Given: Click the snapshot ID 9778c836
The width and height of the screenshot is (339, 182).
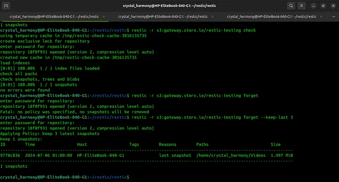Looking at the screenshot, I should 10,155.
